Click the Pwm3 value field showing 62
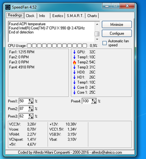146x159 pixels. tap(24, 116)
